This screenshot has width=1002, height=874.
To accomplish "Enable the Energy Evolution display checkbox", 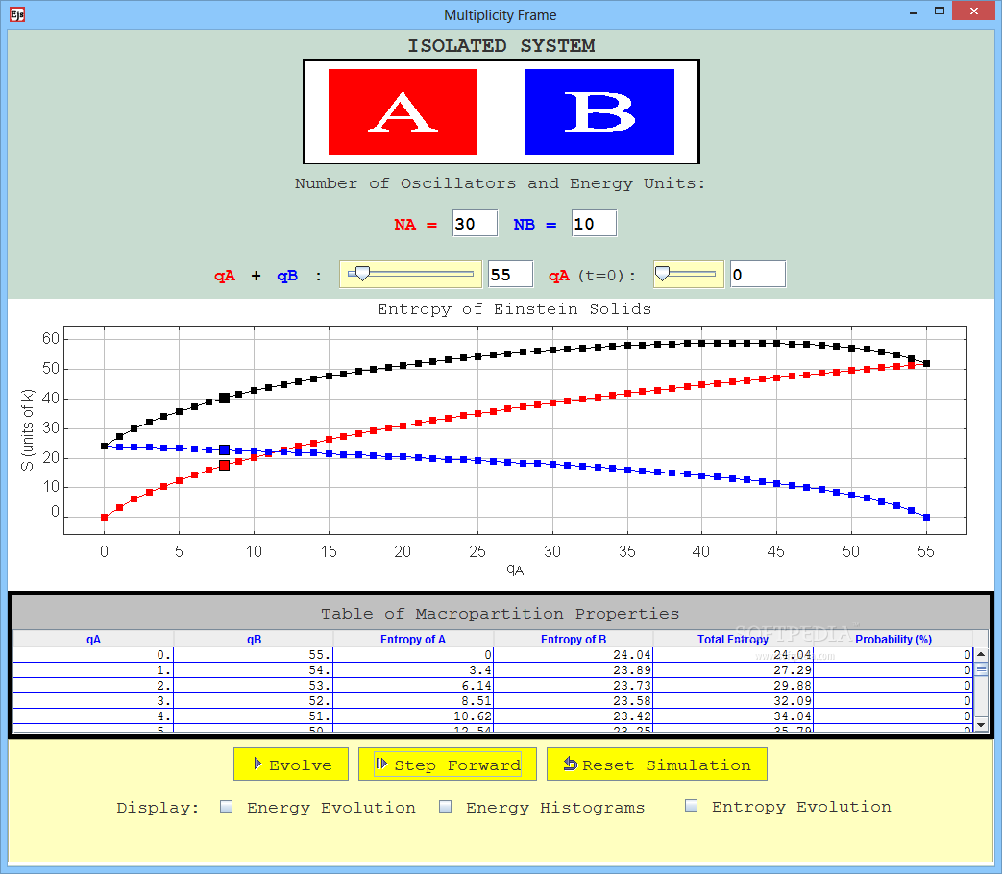I will click(x=226, y=806).
